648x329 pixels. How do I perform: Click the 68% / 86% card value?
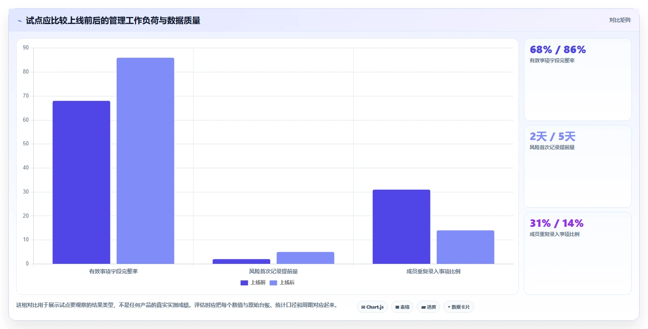click(558, 50)
